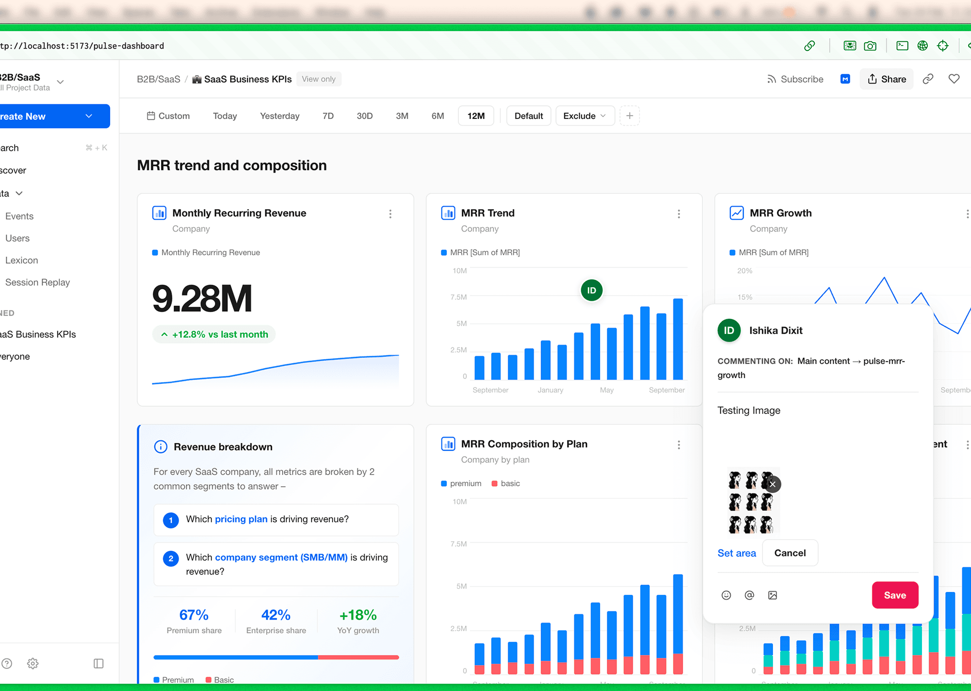Click the Save comment button
971x691 pixels.
(895, 595)
